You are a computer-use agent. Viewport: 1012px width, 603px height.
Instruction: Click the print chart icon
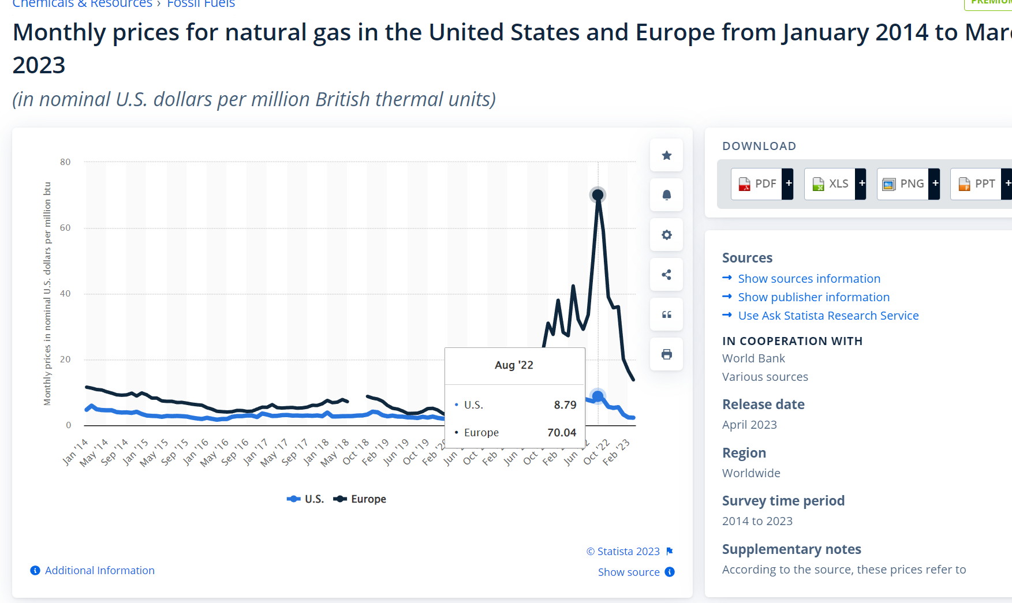pyautogui.click(x=666, y=354)
